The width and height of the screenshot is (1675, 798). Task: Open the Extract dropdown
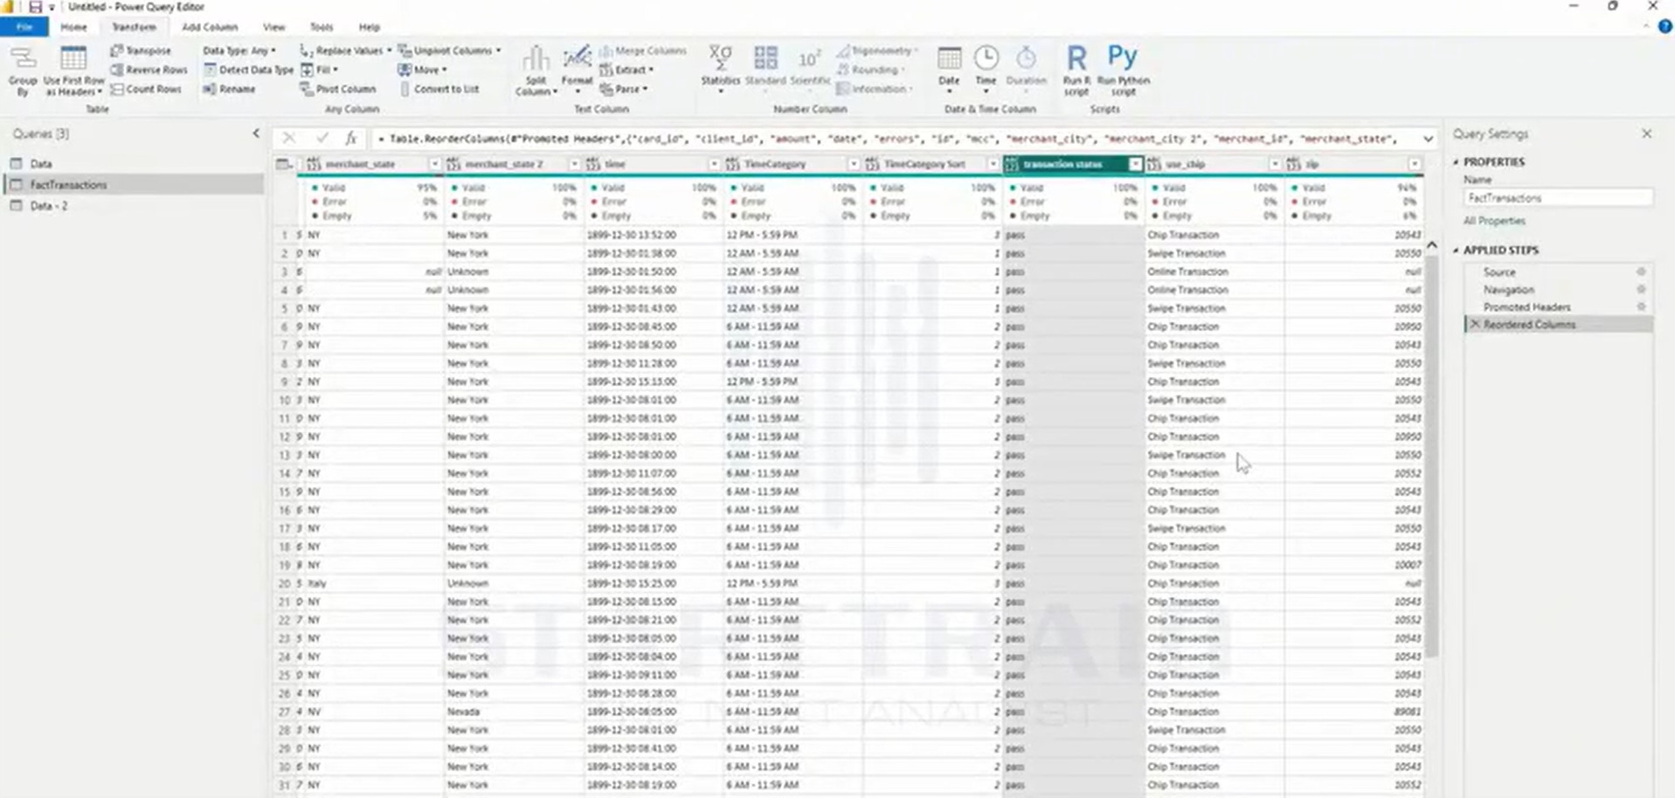(626, 70)
